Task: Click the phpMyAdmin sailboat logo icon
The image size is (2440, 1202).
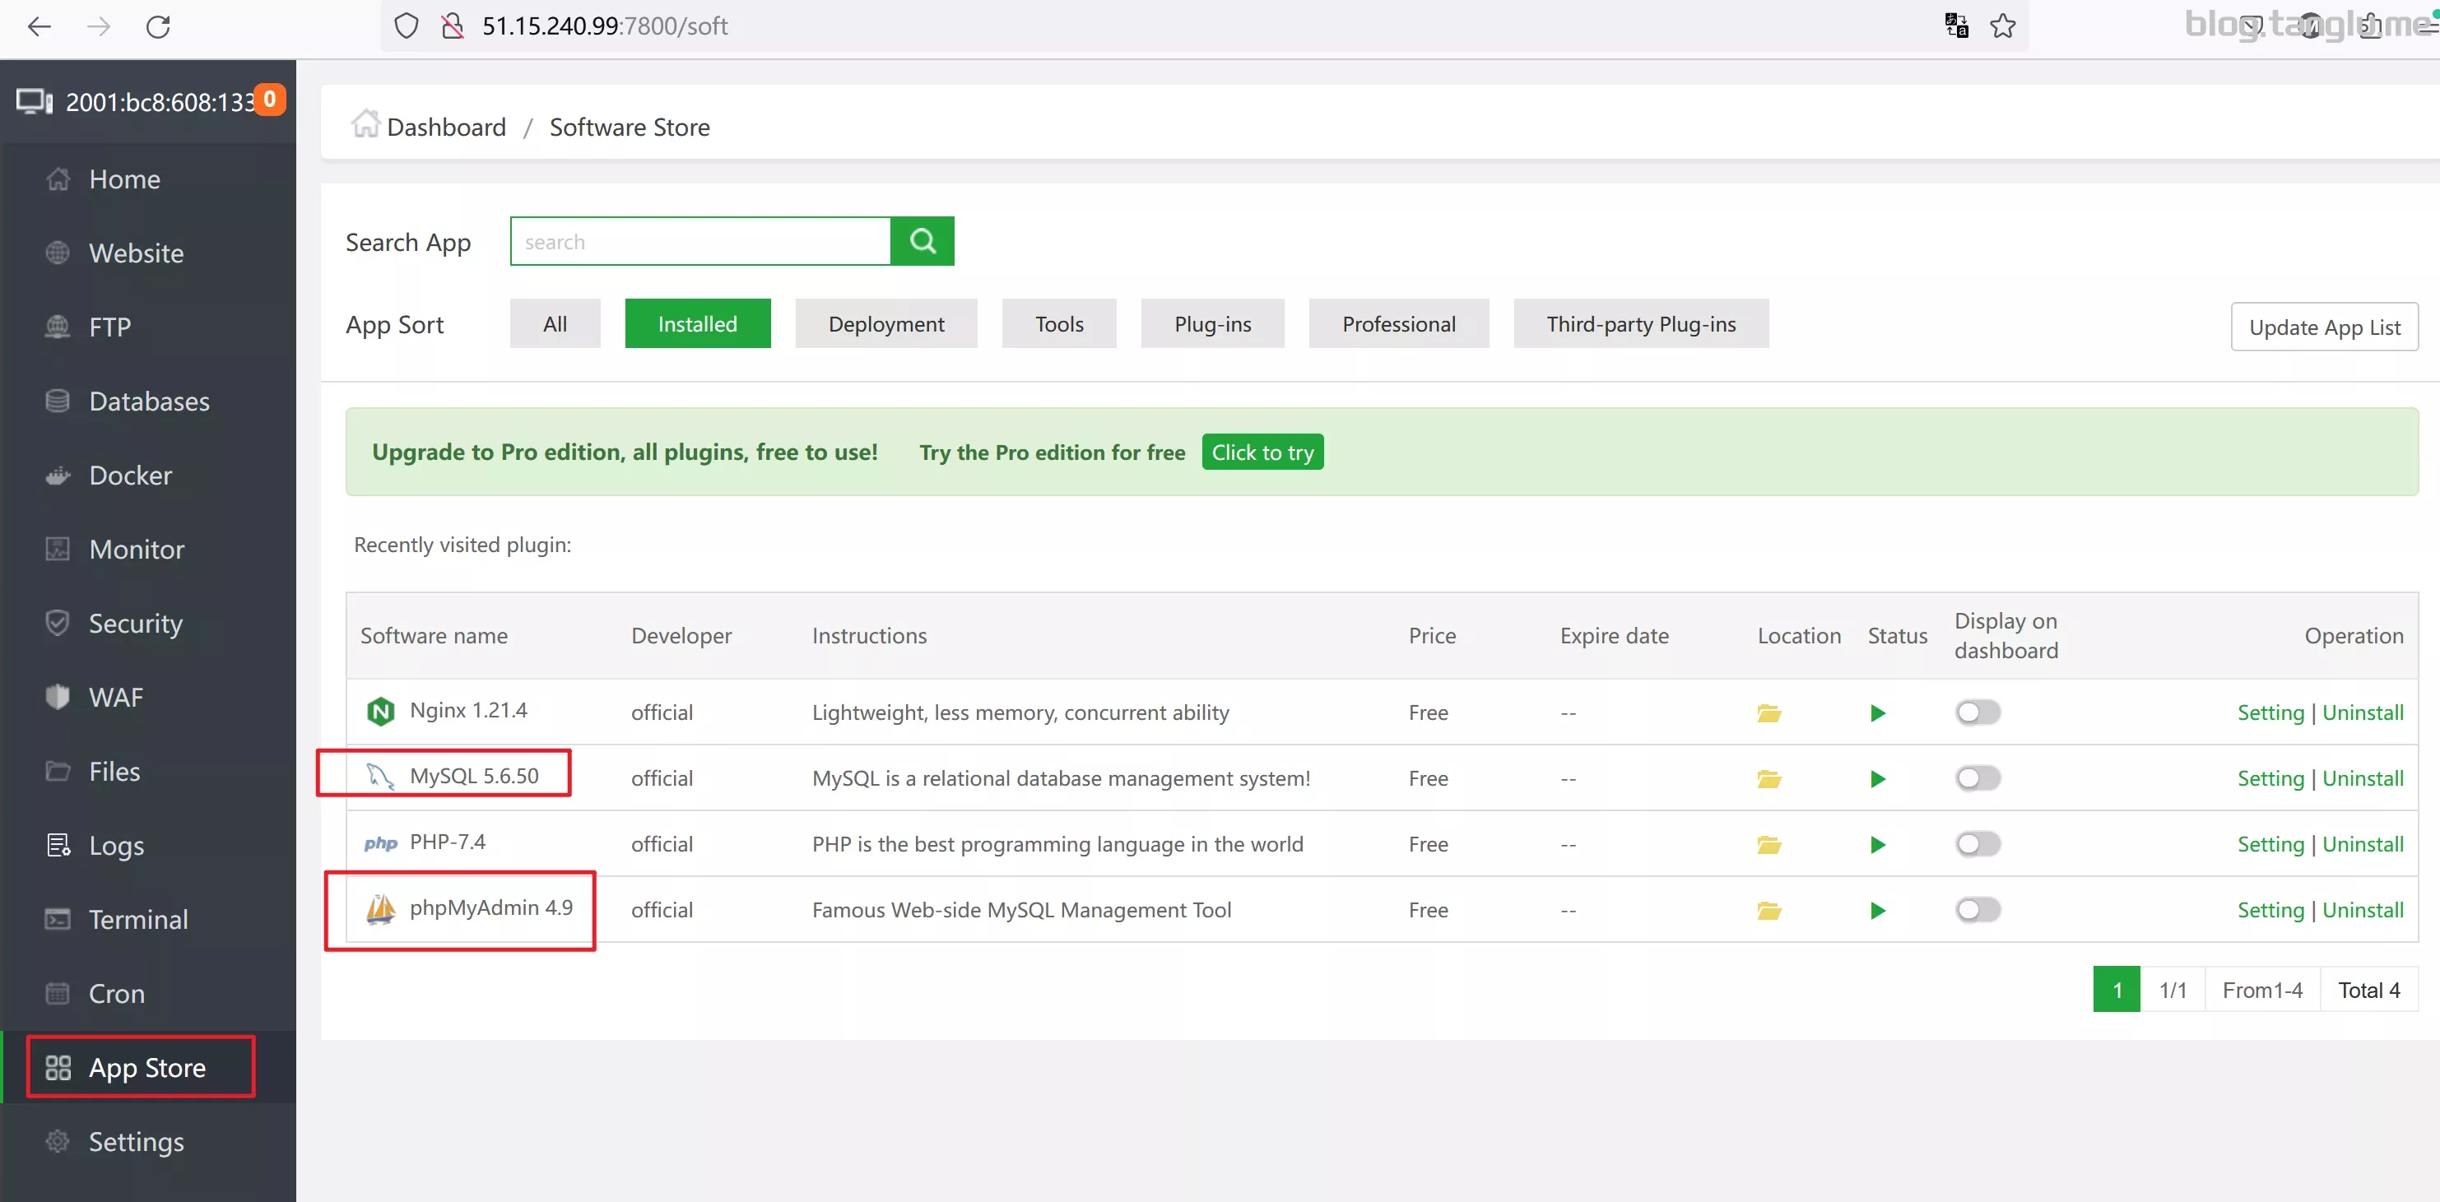Action: [381, 908]
